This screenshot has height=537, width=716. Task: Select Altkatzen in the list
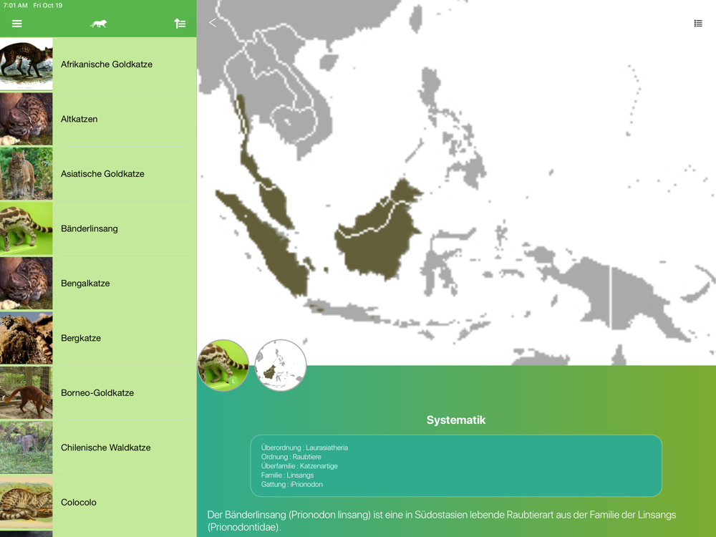(x=98, y=119)
